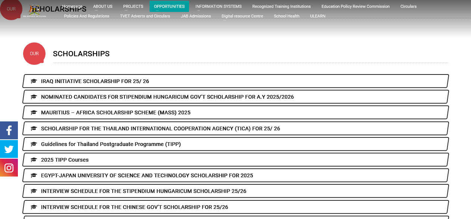Open the INFORMATION SYSTEMS menu
Image resolution: width=471 pixels, height=219 pixels.
point(219,6)
